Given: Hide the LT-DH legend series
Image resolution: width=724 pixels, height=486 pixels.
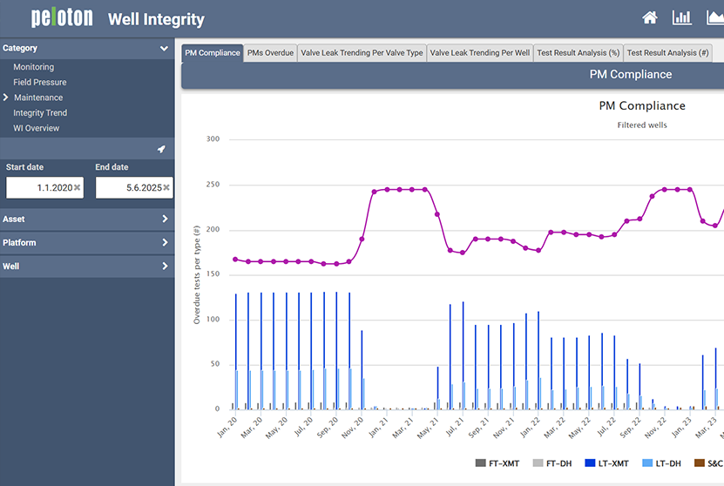Looking at the screenshot, I should pos(668,463).
